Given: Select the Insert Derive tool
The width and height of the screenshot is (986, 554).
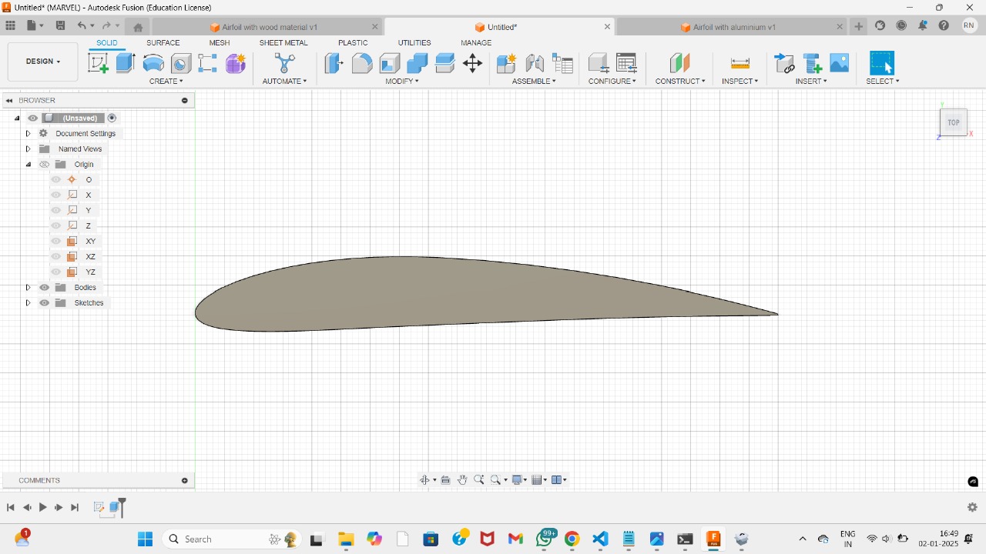Looking at the screenshot, I should [x=784, y=63].
